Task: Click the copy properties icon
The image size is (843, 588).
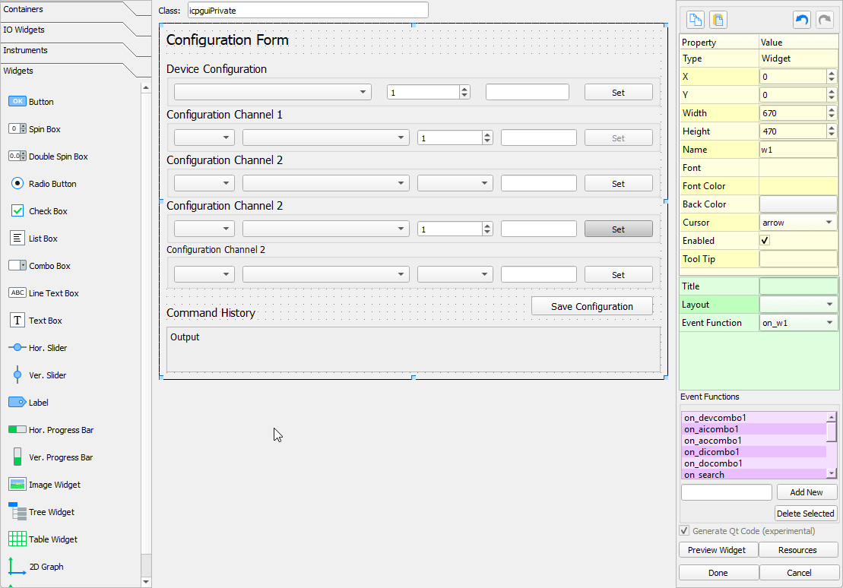Action: click(x=694, y=19)
